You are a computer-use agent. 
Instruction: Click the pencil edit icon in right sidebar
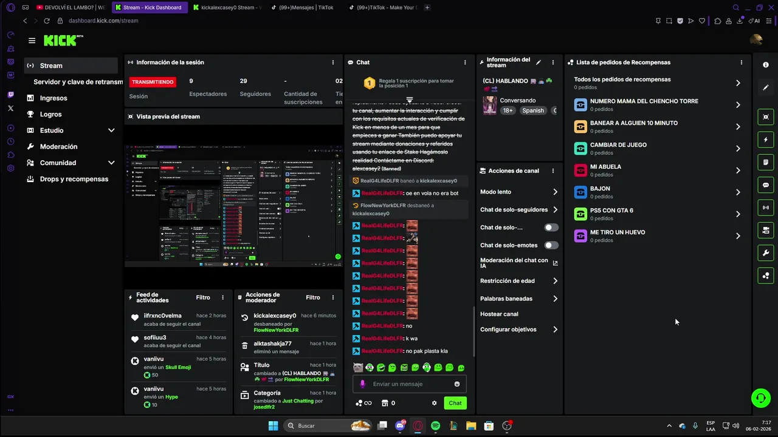coord(766,87)
